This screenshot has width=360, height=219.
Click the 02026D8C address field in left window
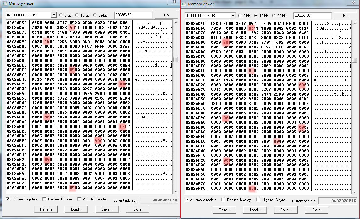point(134,15)
